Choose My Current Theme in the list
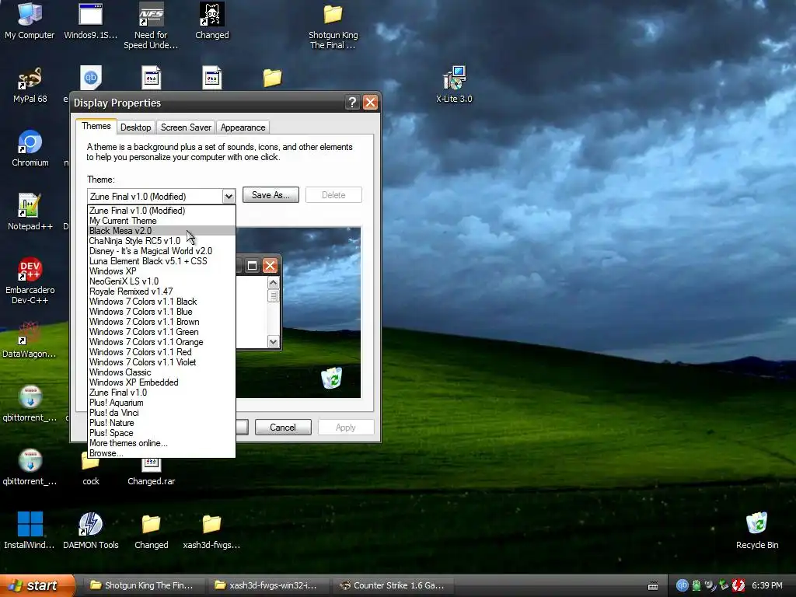Screen dimensions: 796x597 [162, 221]
